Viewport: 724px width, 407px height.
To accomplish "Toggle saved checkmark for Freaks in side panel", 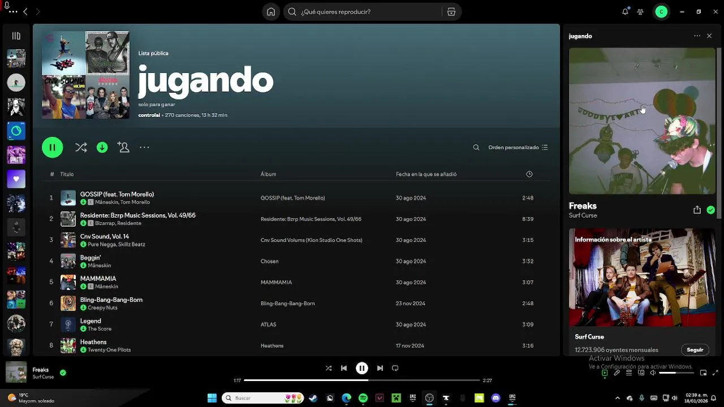I will tap(710, 210).
